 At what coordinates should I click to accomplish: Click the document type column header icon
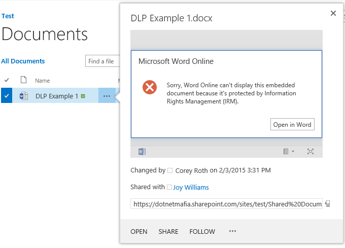pyautogui.click(x=23, y=80)
